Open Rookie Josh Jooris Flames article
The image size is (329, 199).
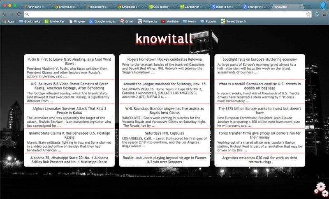coord(164,160)
